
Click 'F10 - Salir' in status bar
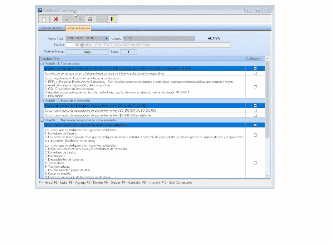168,183
